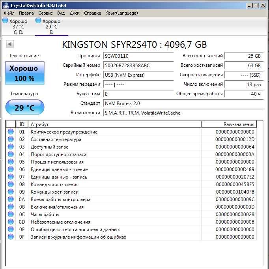
Task: Click status icon of Доступный запас row
Action: pos(11,147)
